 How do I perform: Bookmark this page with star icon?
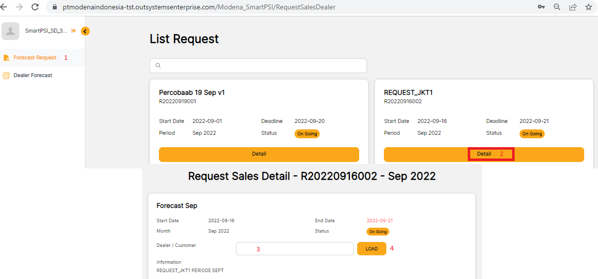588,7
